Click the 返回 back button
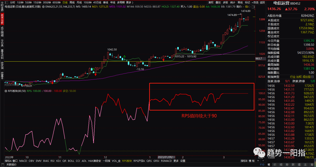The image size is (316, 167). point(262,2)
